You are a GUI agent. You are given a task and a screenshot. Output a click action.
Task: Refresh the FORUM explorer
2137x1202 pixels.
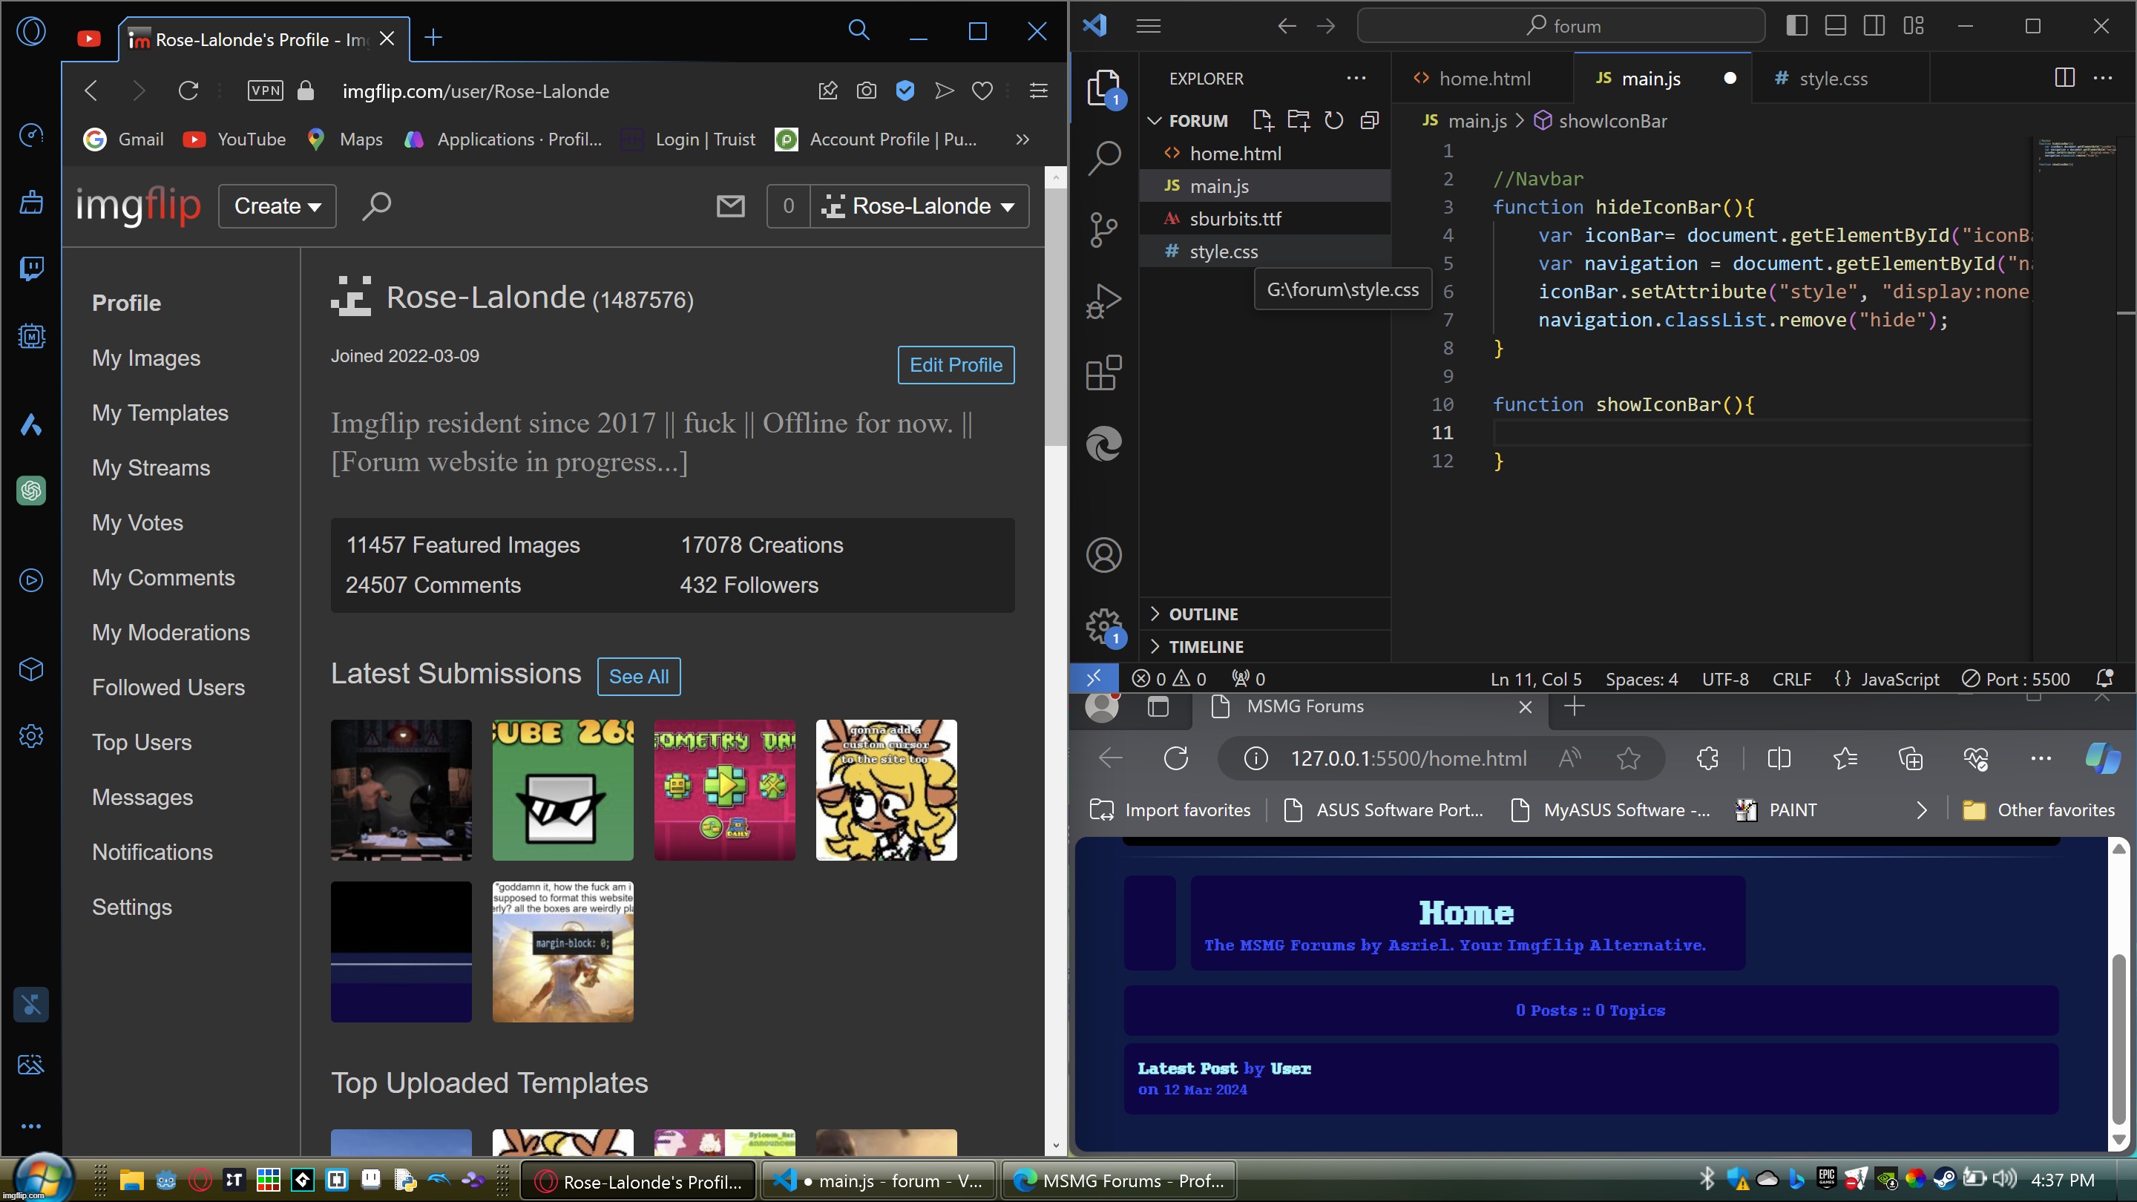pyautogui.click(x=1333, y=120)
